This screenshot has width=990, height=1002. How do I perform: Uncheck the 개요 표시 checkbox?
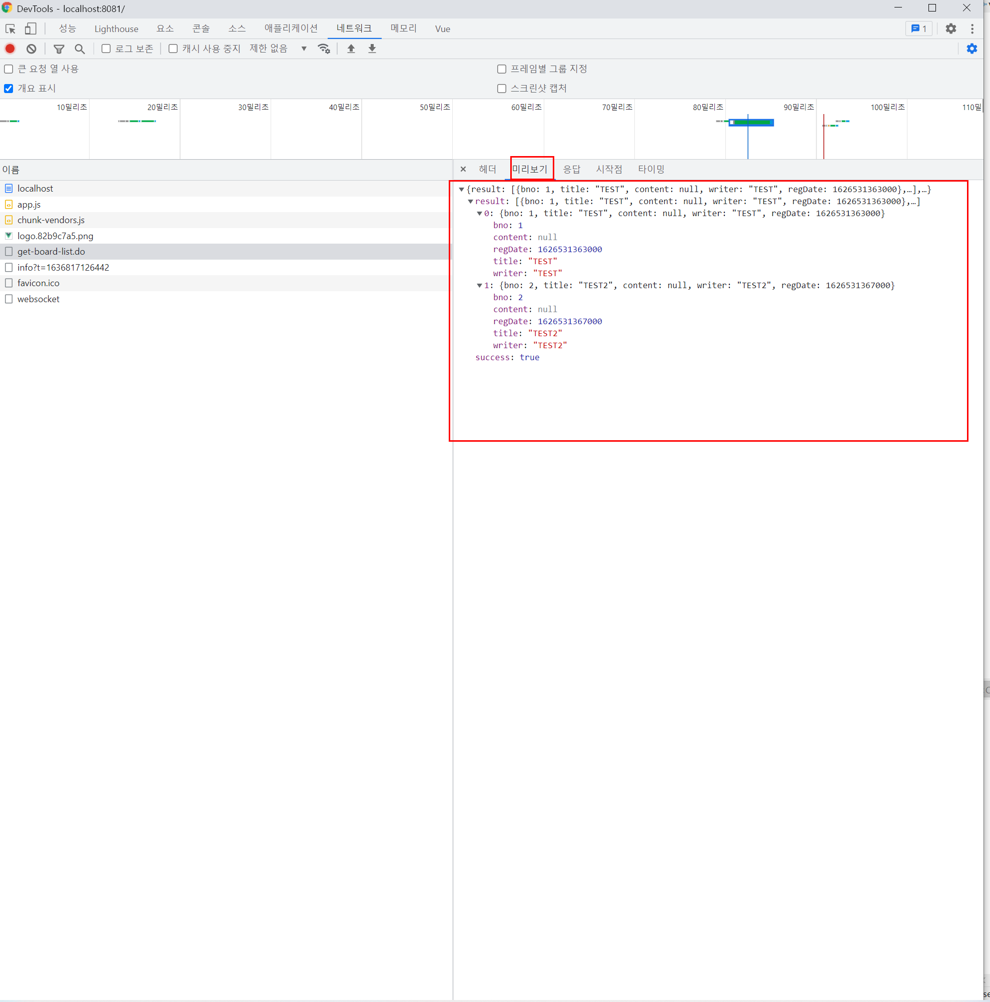pyautogui.click(x=9, y=89)
